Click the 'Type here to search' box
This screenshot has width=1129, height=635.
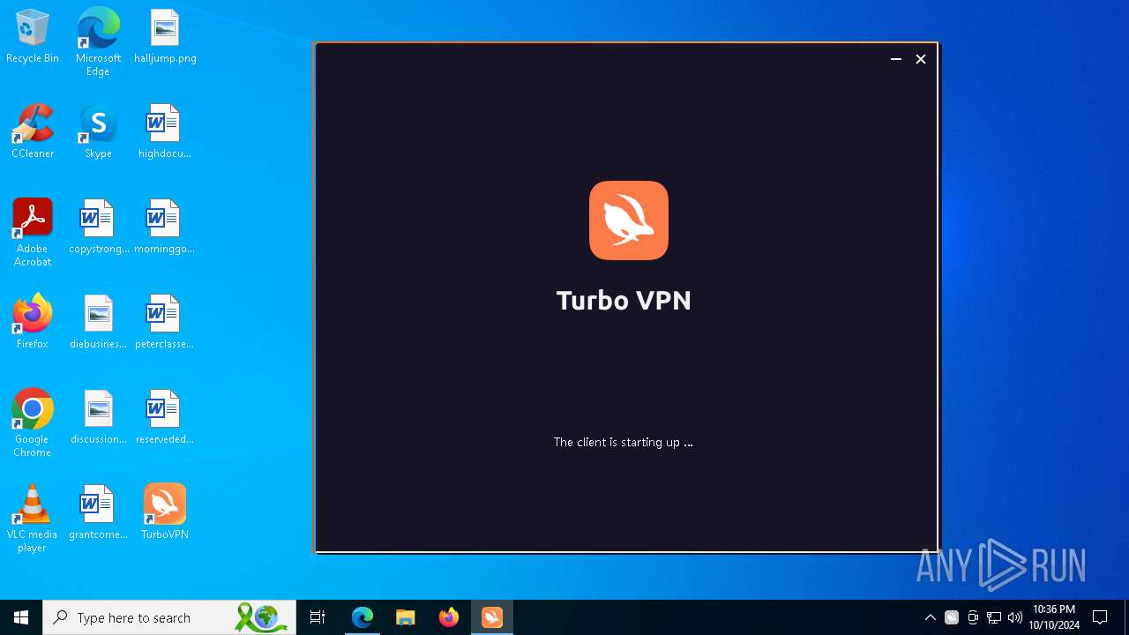169,617
